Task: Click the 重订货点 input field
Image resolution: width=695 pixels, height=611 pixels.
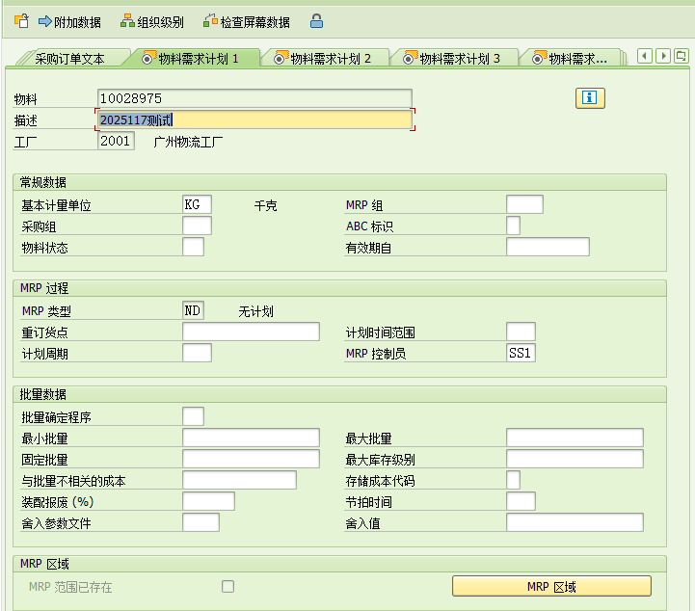Action: tap(251, 332)
